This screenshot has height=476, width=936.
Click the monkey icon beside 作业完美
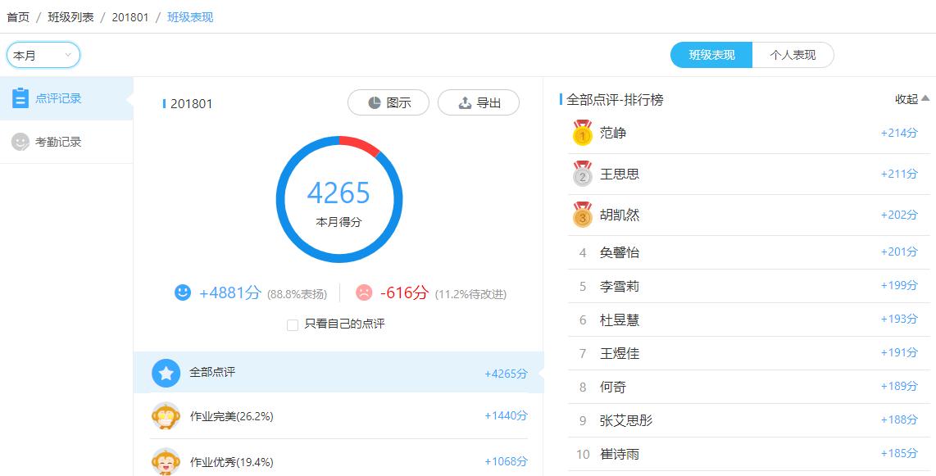tap(166, 416)
